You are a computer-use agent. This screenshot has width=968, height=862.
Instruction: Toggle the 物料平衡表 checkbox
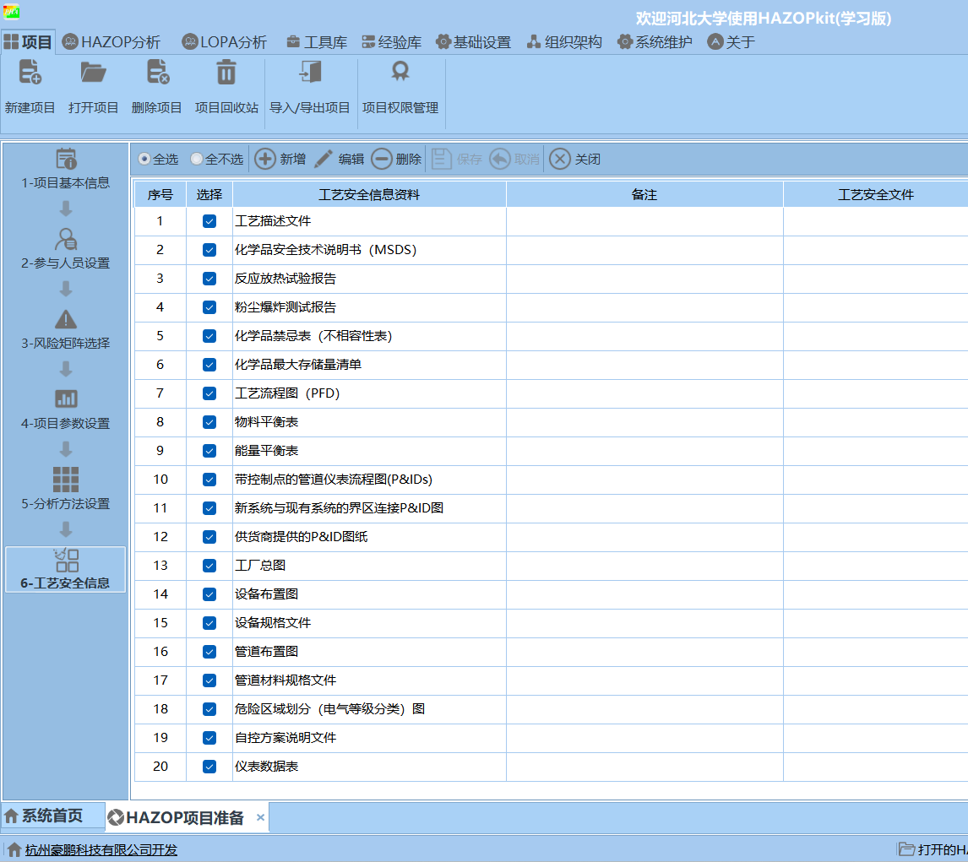[x=209, y=422]
